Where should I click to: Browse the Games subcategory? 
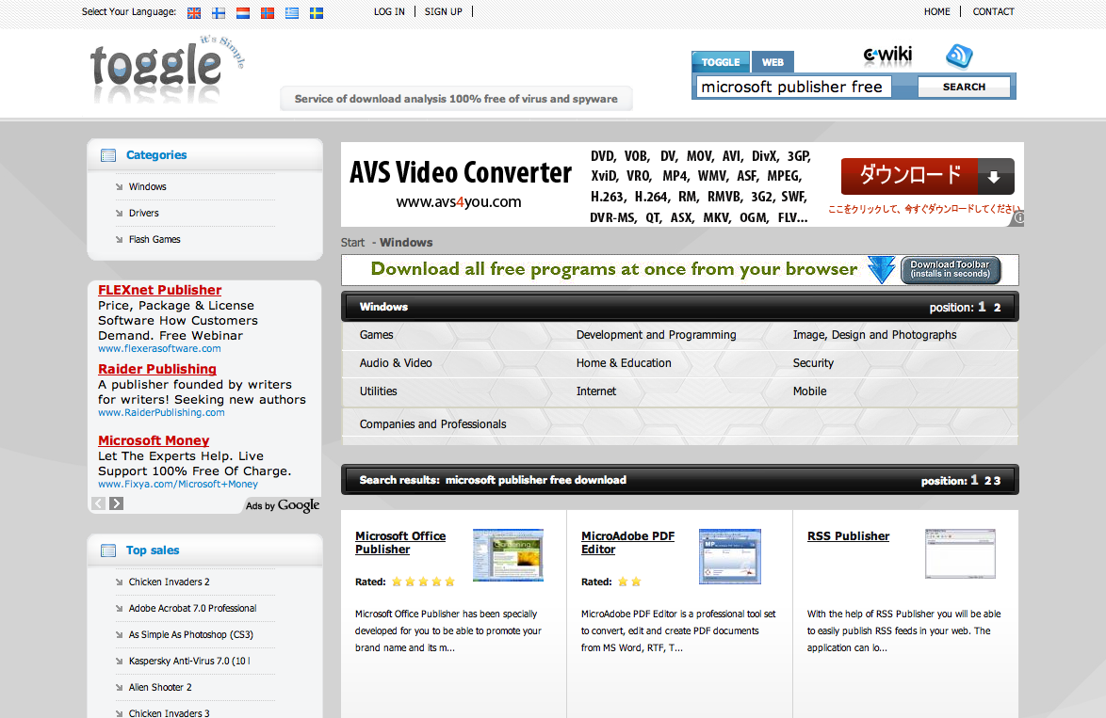pyautogui.click(x=376, y=335)
